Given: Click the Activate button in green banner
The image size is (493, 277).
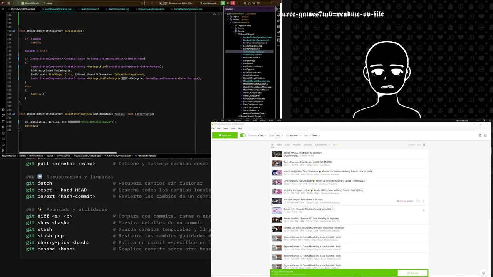Looking at the screenshot, I should pyautogui.click(x=413, y=273).
